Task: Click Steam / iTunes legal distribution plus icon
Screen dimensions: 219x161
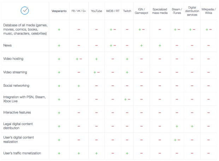Action: pos(177,126)
